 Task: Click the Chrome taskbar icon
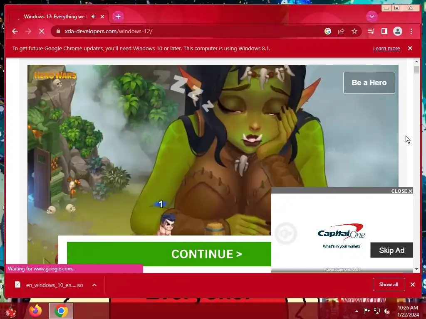point(61,311)
